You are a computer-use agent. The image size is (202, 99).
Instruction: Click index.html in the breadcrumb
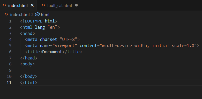(x=20, y=14)
